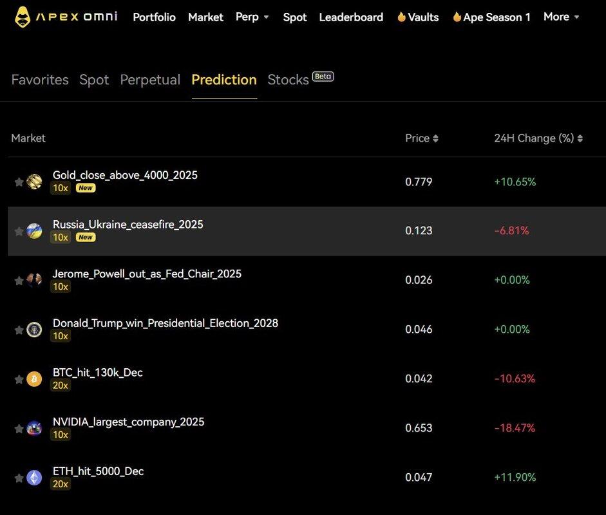
Task: Click the Gold market coin icon
Action: pyautogui.click(x=34, y=182)
